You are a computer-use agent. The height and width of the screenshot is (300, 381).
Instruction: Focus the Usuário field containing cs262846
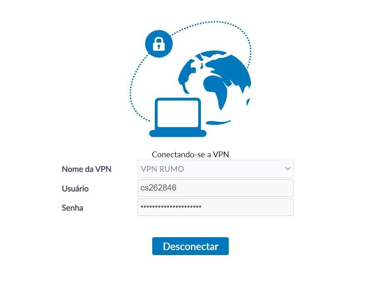pos(215,188)
